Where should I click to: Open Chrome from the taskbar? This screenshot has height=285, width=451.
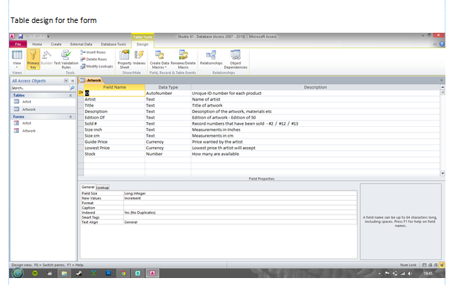(123, 273)
